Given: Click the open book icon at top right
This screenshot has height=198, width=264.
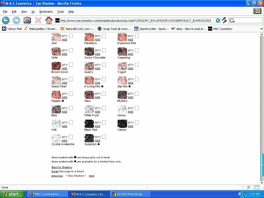Looking at the screenshot, I should (257, 11).
